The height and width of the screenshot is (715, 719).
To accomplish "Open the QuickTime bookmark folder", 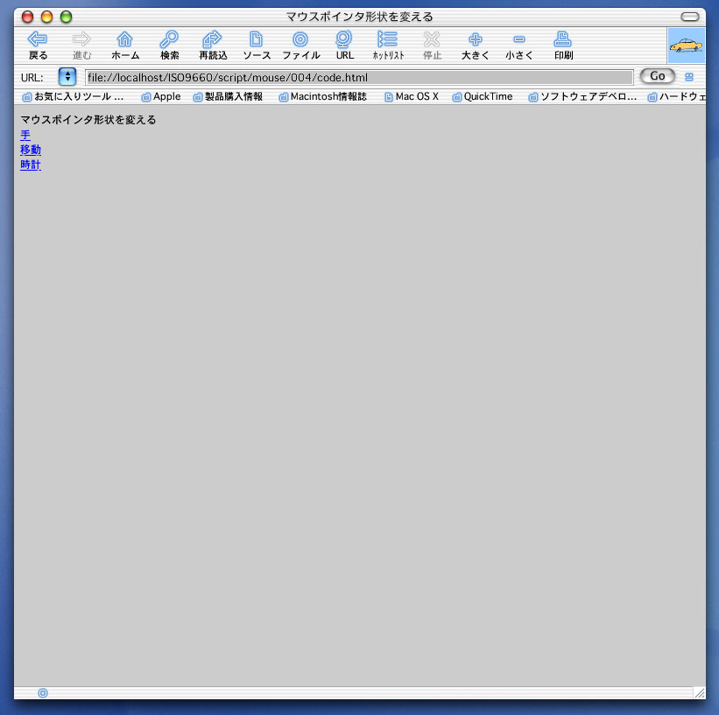I will (483, 97).
